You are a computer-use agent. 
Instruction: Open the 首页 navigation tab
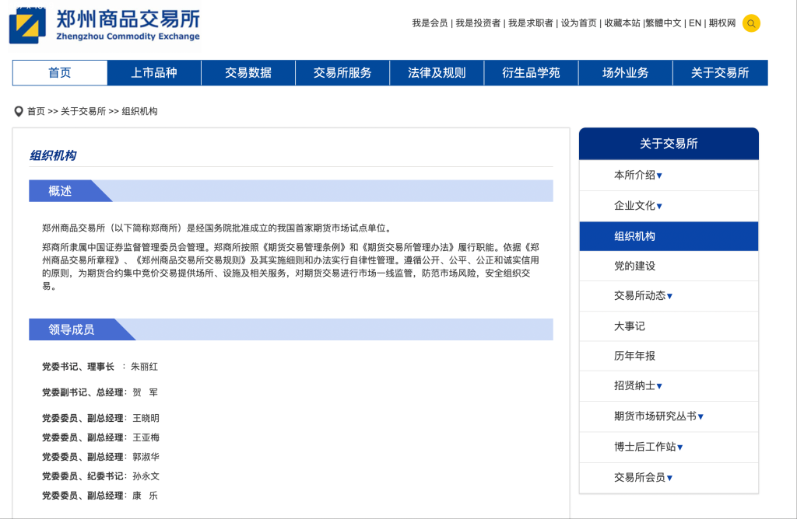click(x=60, y=73)
